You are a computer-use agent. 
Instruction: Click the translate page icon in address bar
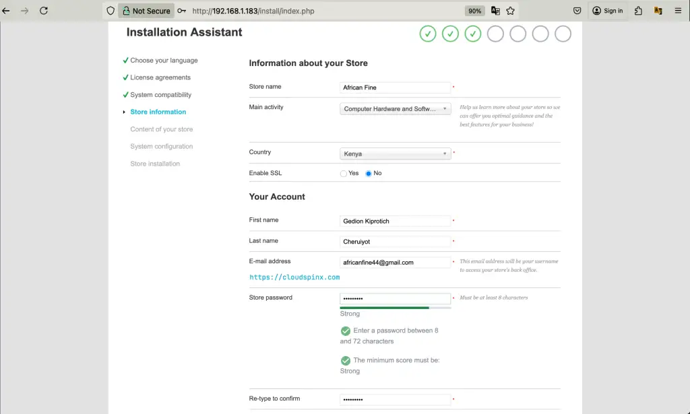[494, 10]
